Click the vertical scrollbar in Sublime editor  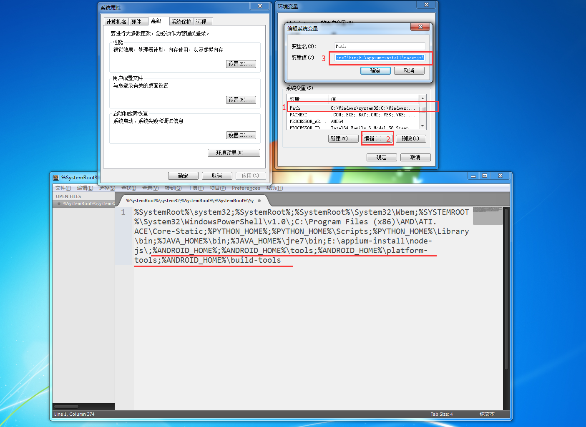tap(506, 289)
